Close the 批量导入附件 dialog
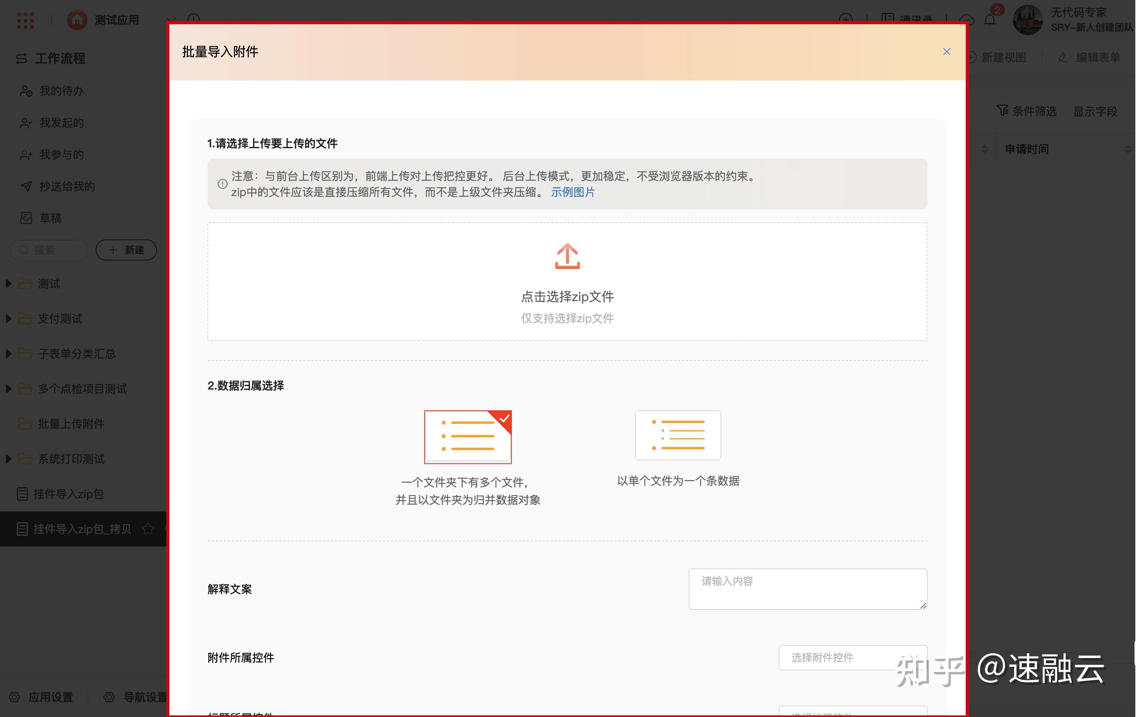Screen dimensions: 1136x717 click(x=946, y=51)
